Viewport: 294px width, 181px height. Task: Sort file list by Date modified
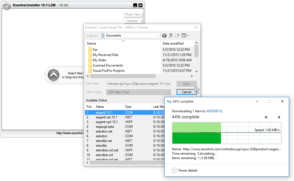tap(173, 44)
